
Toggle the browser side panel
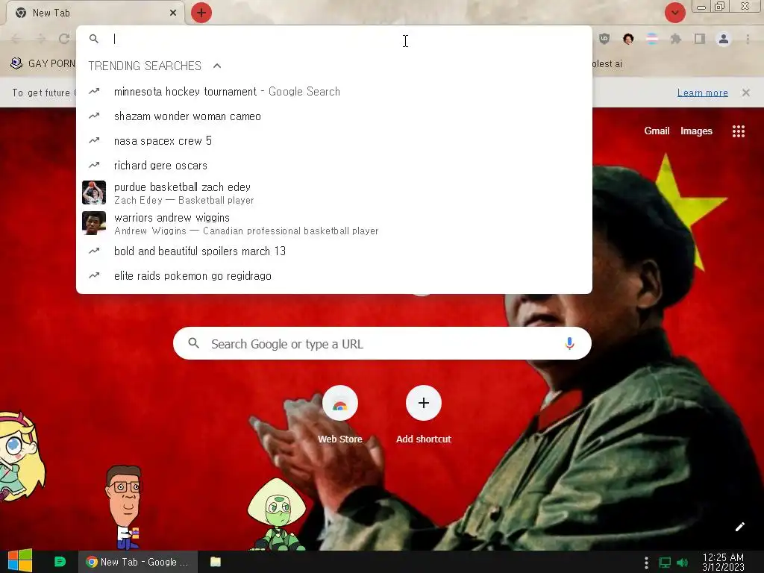pos(700,39)
